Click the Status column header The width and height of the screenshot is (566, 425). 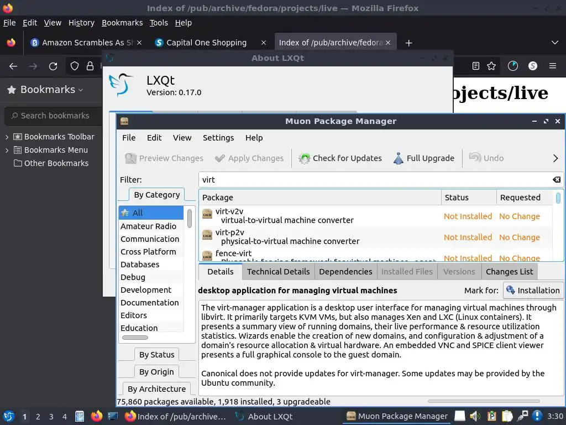469,198
